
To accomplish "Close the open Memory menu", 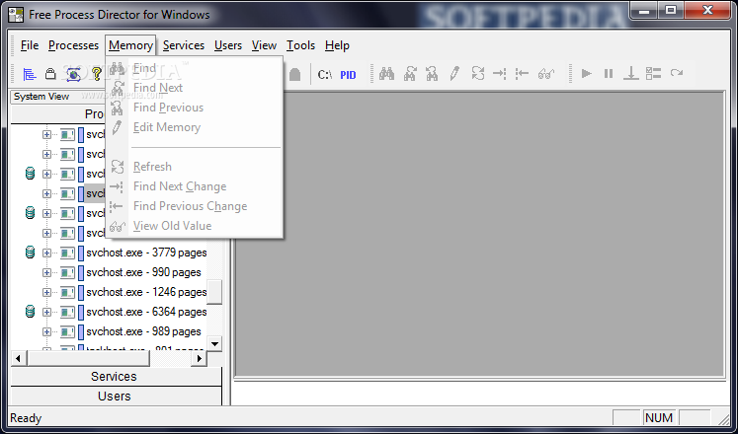I will coord(130,45).
